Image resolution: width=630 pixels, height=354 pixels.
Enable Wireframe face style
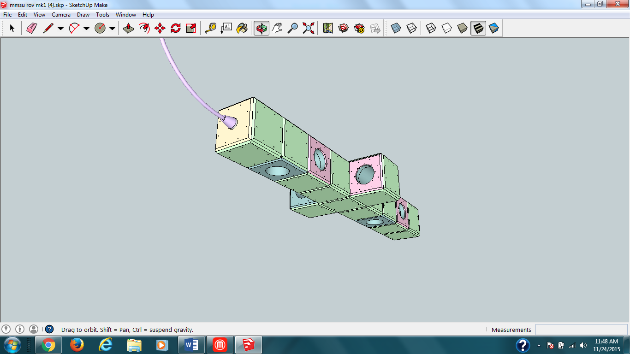(x=431, y=29)
